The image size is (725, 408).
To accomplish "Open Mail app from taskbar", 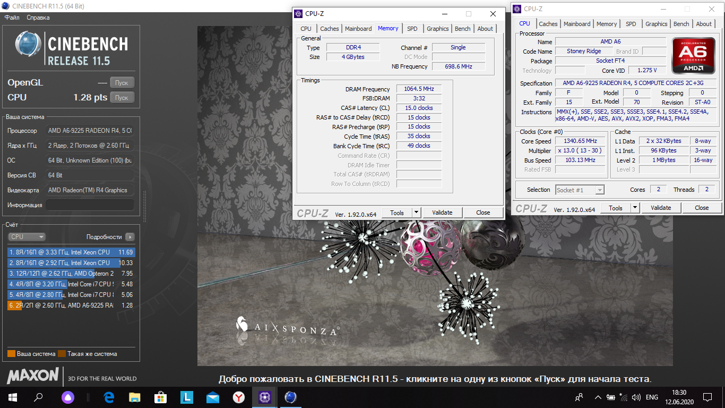I will point(212,397).
